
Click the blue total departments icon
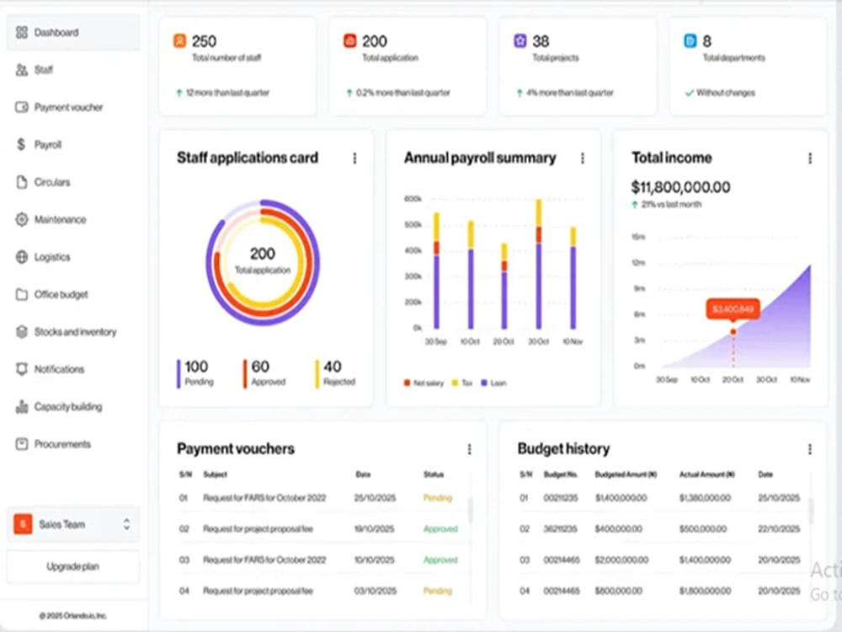[690, 40]
